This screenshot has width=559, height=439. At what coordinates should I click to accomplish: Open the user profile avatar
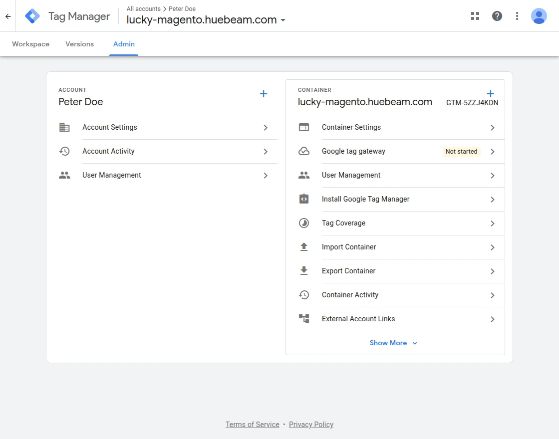(x=539, y=16)
